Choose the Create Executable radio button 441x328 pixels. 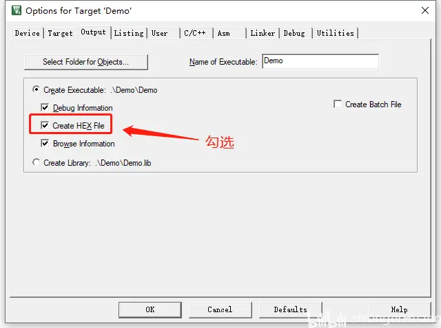(x=36, y=89)
